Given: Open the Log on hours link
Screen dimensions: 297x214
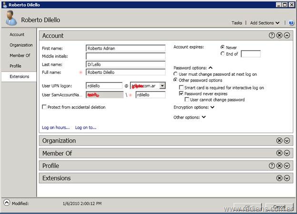Looking at the screenshot, I should tap(56, 127).
